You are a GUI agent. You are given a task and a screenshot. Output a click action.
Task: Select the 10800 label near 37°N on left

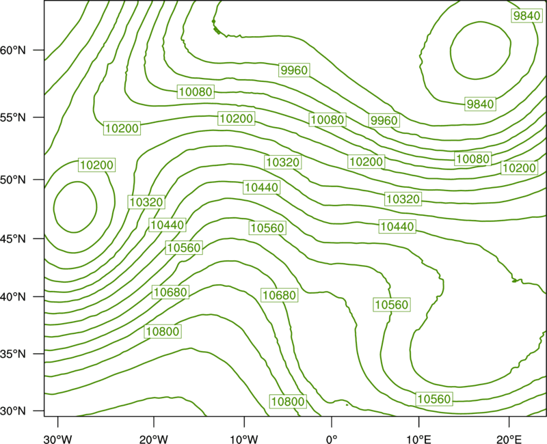163,331
